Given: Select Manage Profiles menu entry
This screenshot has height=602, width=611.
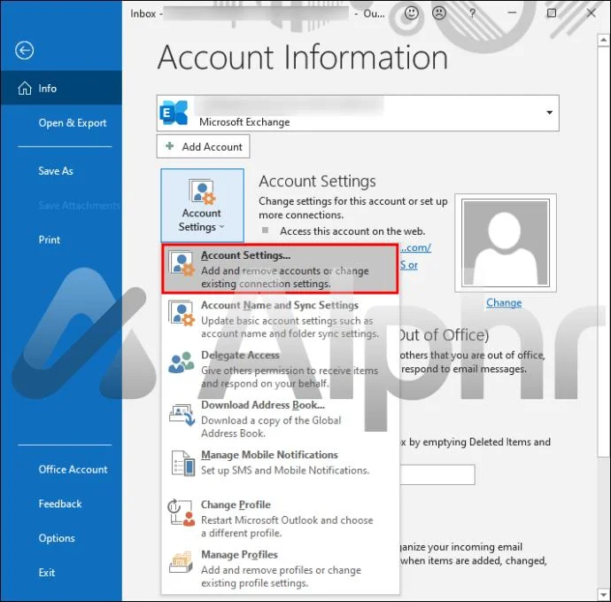Looking at the screenshot, I should pyautogui.click(x=280, y=568).
